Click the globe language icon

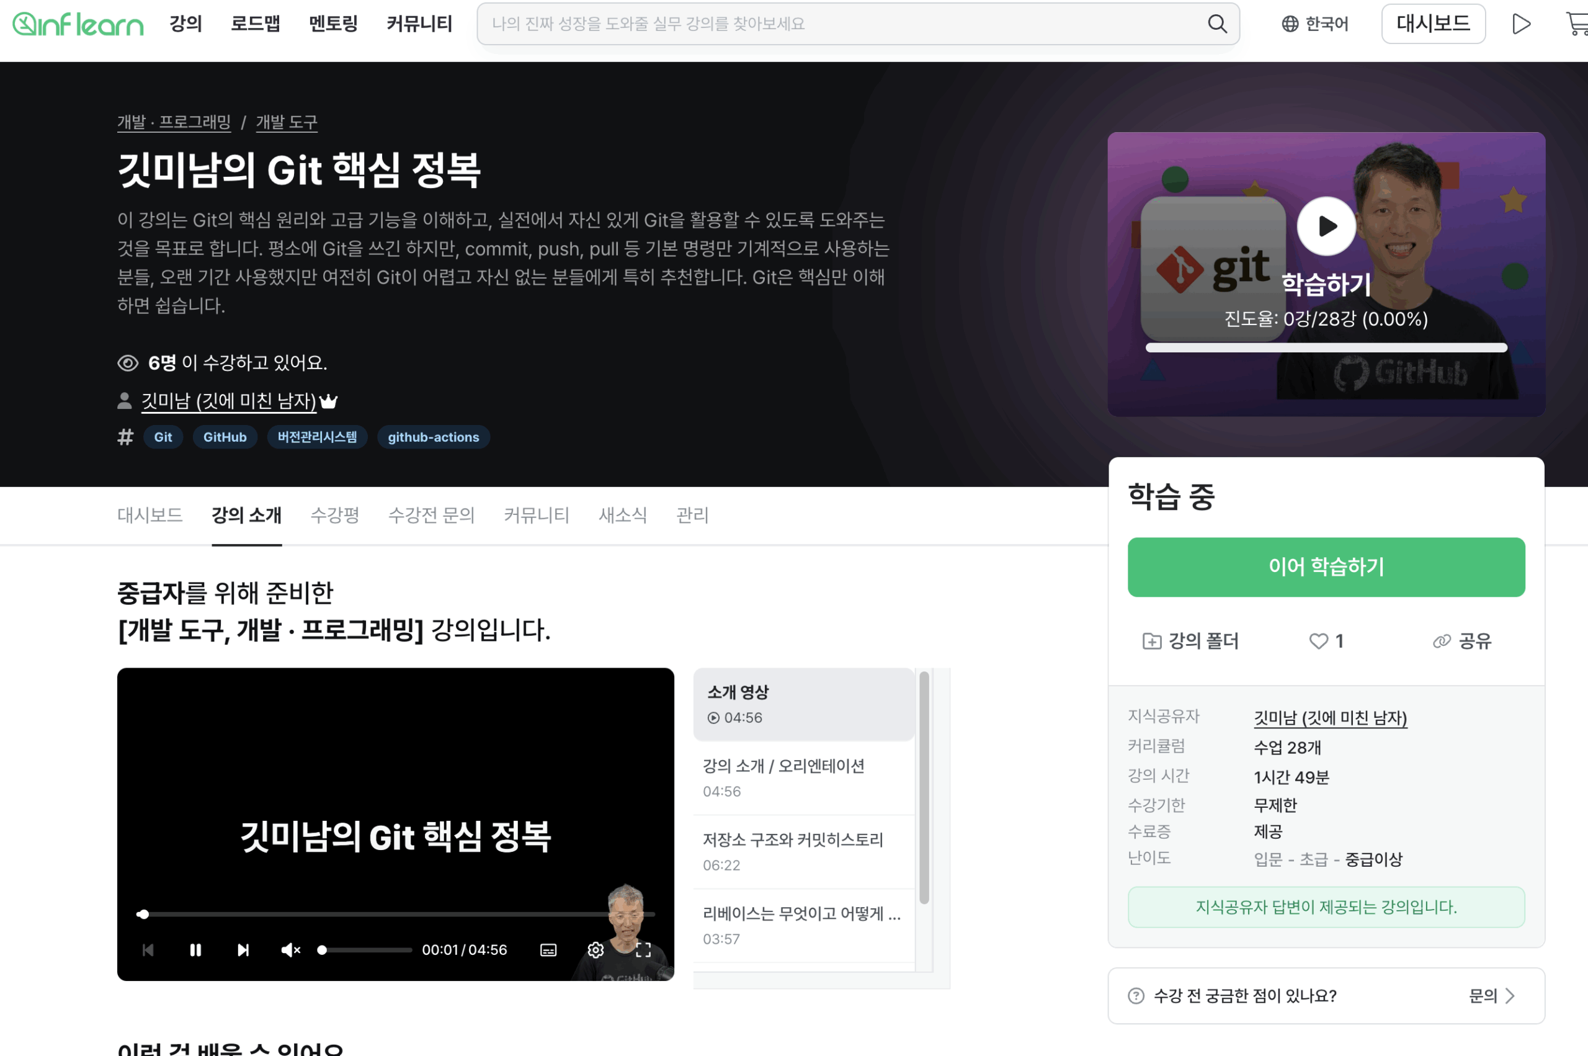(1289, 24)
